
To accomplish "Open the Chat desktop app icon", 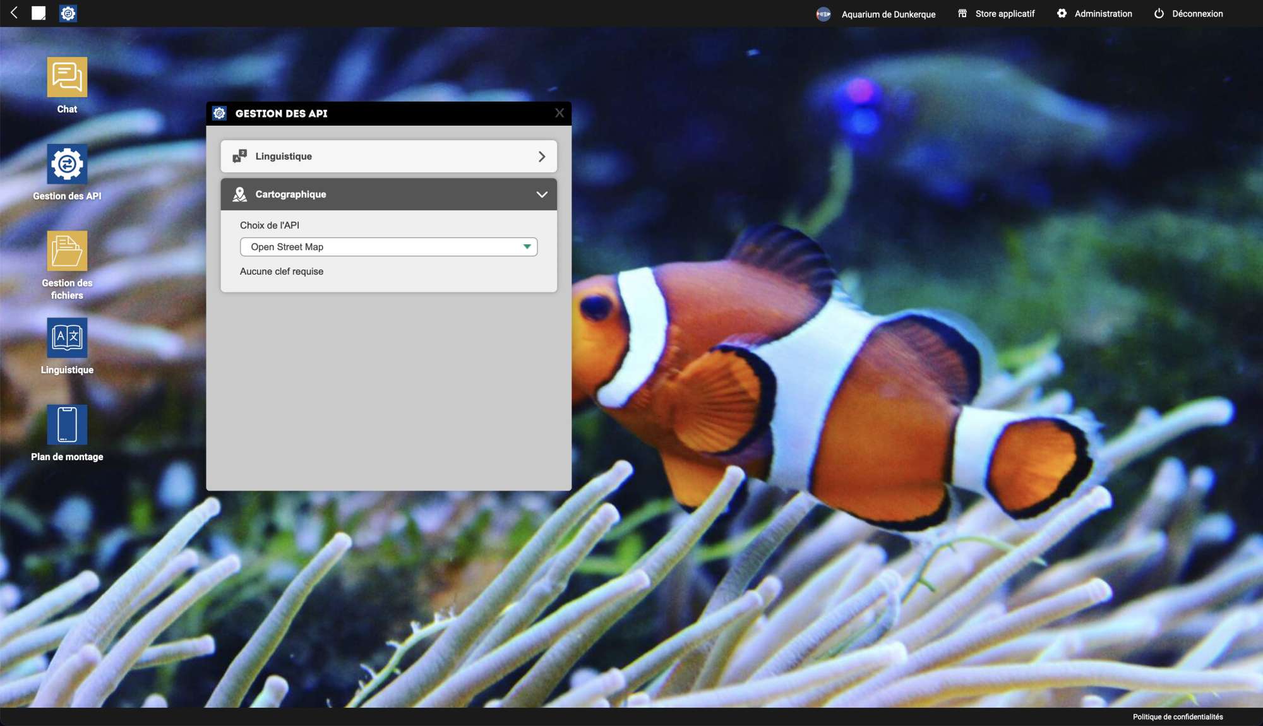I will click(67, 78).
